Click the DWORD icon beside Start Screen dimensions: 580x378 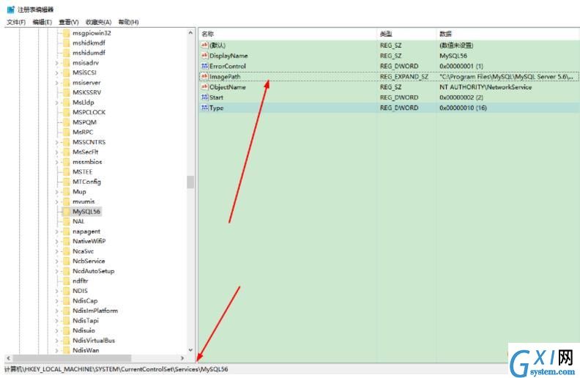pos(204,97)
